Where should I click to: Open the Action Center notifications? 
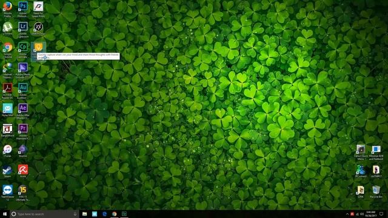[x=381, y=214]
